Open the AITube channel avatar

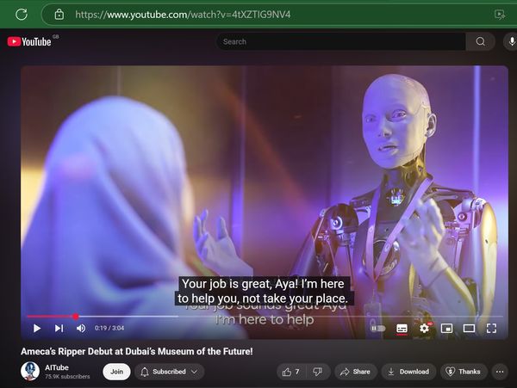pos(30,371)
